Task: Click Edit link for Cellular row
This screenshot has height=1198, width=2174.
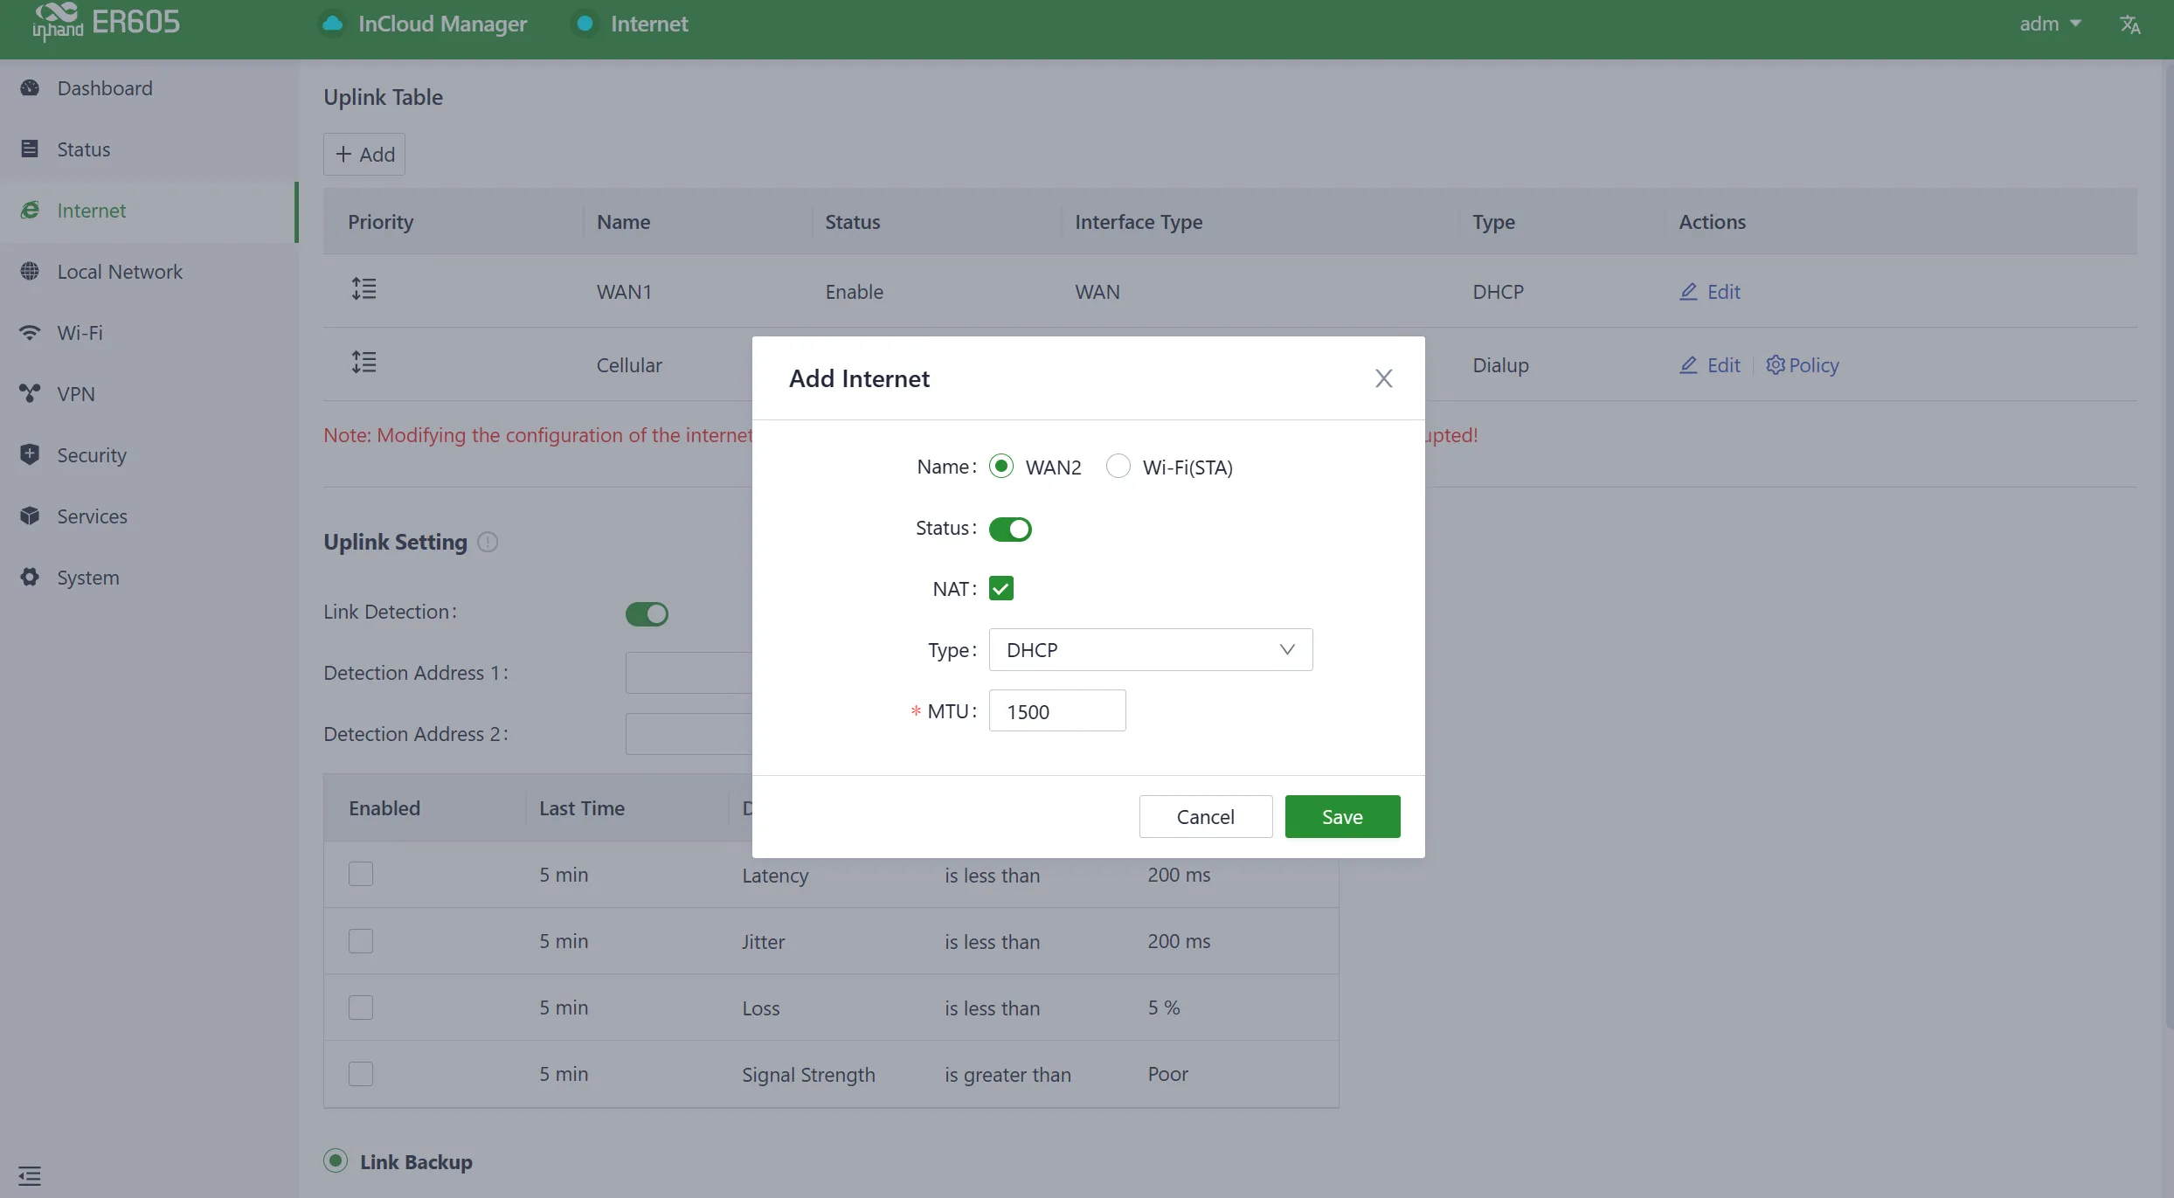Action: pyautogui.click(x=1710, y=365)
